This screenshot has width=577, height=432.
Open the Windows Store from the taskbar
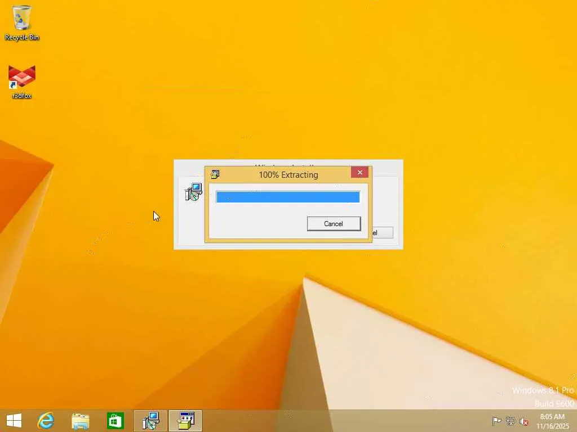115,421
